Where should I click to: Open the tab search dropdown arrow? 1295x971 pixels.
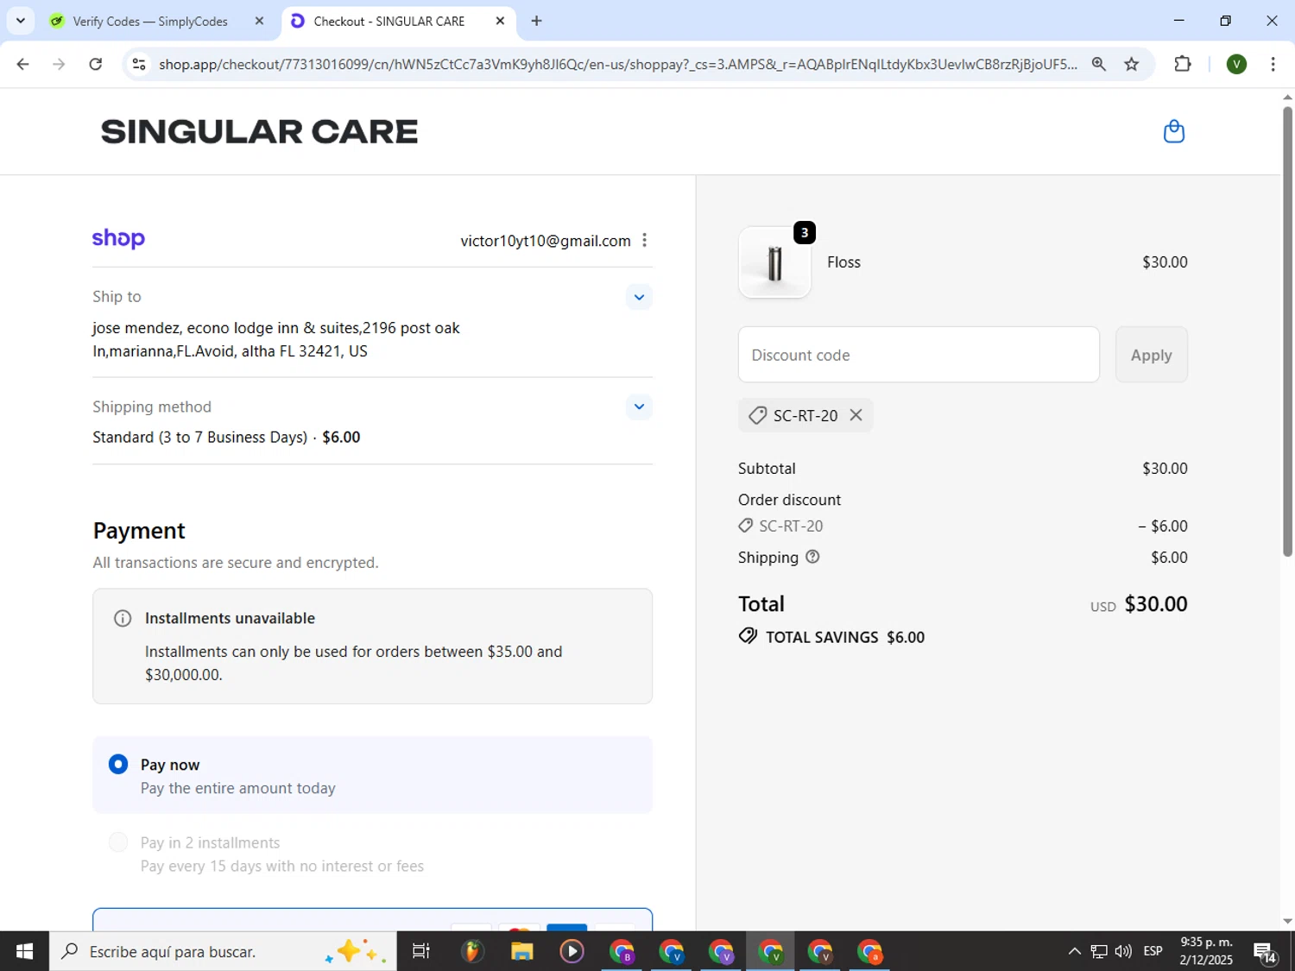point(20,21)
